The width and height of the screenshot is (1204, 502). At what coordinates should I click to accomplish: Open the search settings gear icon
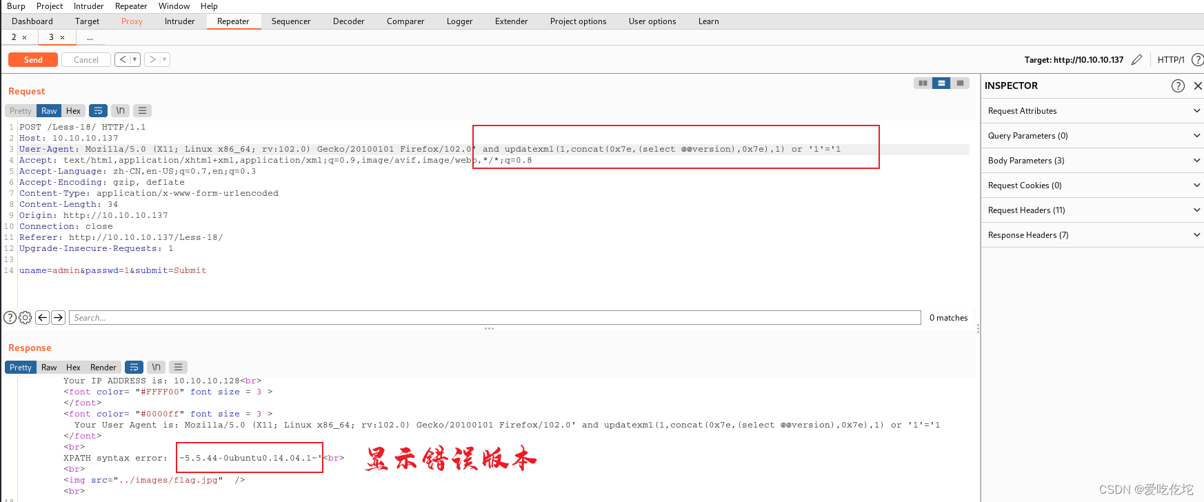[x=26, y=318]
